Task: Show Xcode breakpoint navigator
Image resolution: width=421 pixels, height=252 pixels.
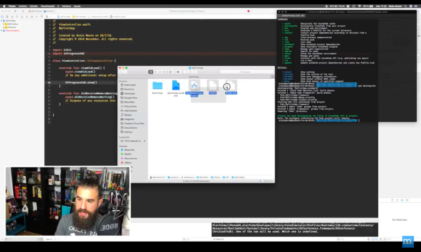Action: pyautogui.click(x=37, y=16)
